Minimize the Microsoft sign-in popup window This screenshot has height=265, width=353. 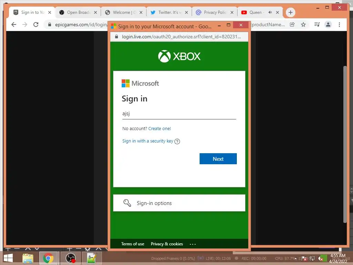(219, 26)
